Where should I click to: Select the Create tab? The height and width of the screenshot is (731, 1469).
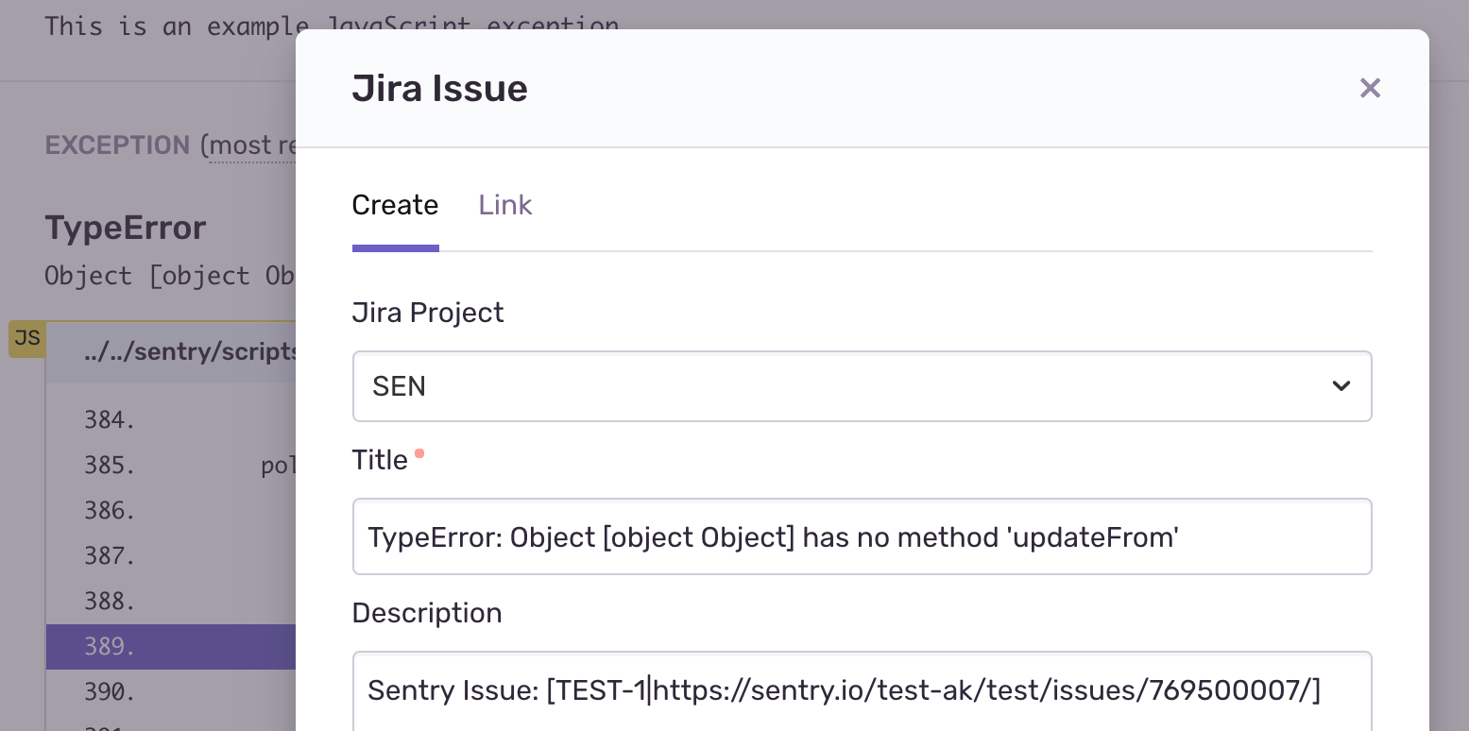point(395,205)
